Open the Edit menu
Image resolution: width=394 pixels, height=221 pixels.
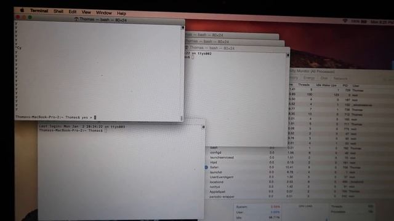click(73, 12)
